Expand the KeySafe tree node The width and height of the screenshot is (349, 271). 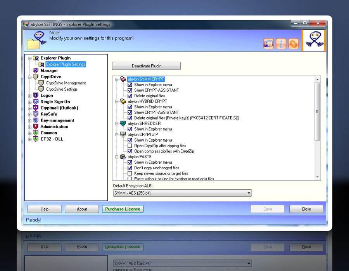tap(29, 115)
